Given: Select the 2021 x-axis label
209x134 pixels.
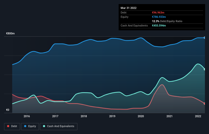Looking at the screenshot, I should pyautogui.click(x=169, y=116).
